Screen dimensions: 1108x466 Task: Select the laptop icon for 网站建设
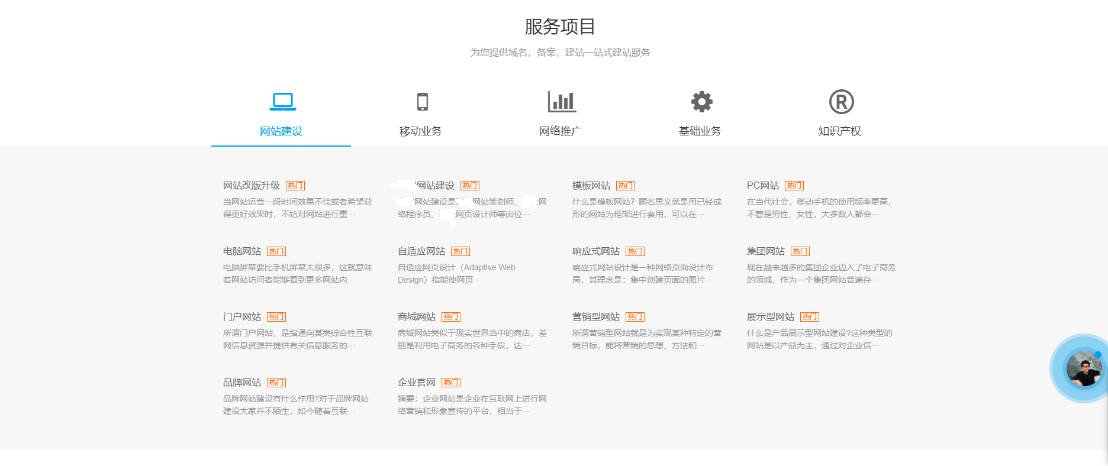click(x=283, y=102)
